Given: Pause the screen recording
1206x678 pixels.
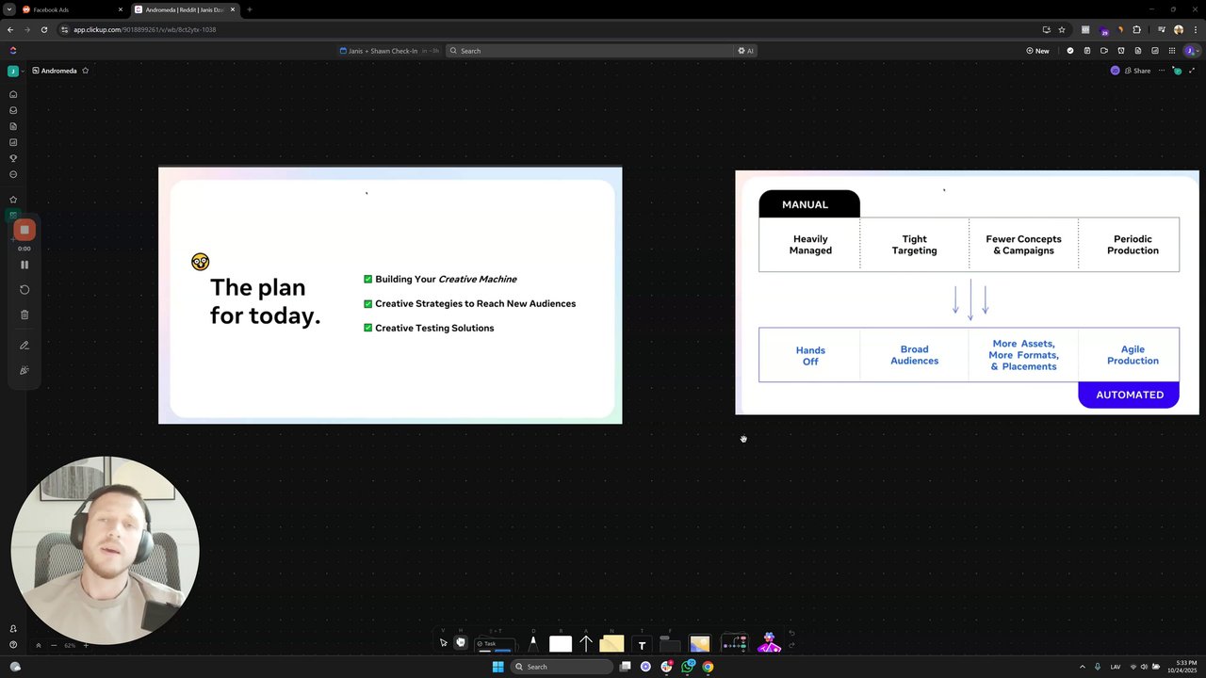Looking at the screenshot, I should coord(24,265).
